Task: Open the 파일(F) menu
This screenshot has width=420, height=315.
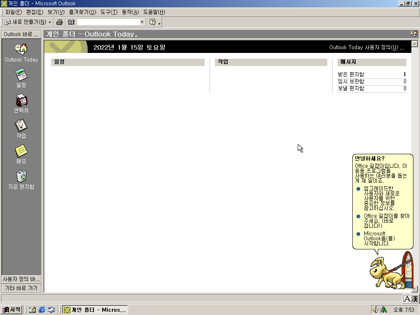Action: click(14, 12)
